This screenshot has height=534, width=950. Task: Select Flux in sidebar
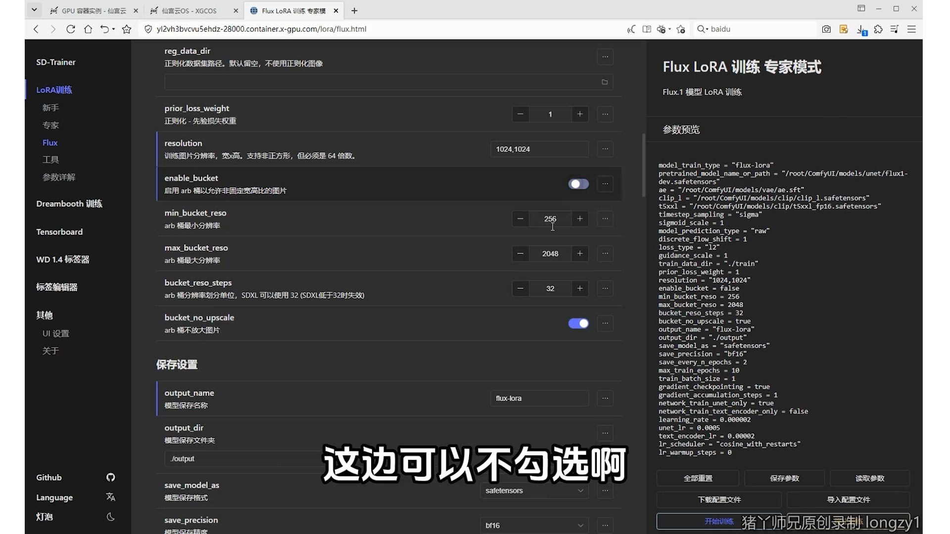[50, 142]
